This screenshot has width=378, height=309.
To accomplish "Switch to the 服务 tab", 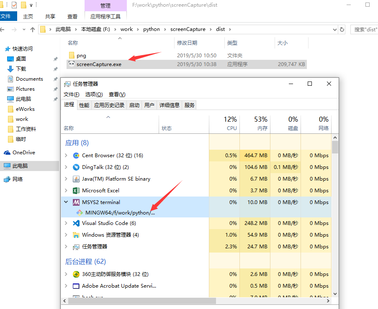I will click(x=190, y=105).
